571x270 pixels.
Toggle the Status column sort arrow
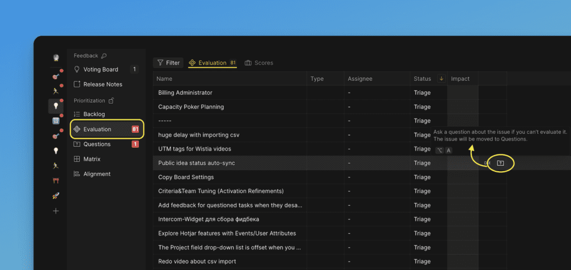coord(441,79)
